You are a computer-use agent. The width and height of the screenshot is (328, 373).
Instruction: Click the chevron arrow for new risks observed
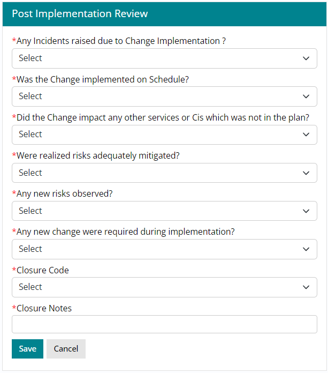306,211
